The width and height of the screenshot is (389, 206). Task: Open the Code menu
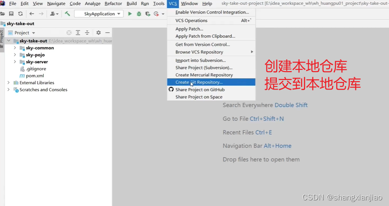coord(75,3)
